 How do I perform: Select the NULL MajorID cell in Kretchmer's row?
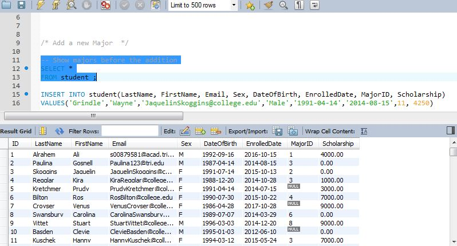302,189
